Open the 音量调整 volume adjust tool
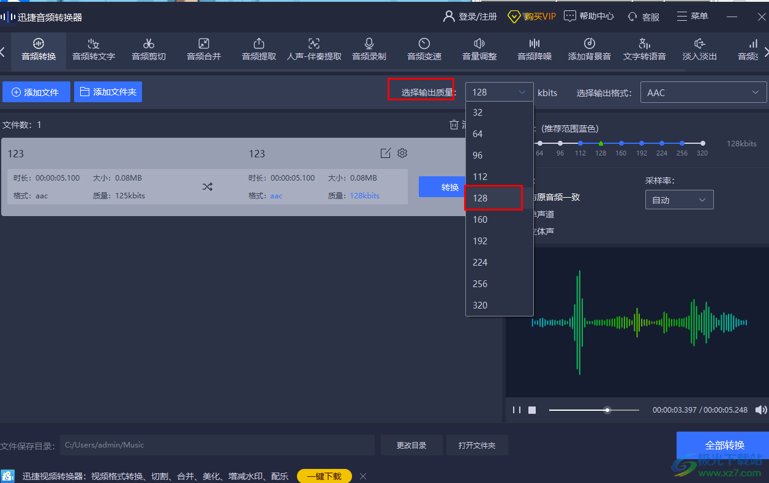The image size is (769, 483). pyautogui.click(x=479, y=50)
